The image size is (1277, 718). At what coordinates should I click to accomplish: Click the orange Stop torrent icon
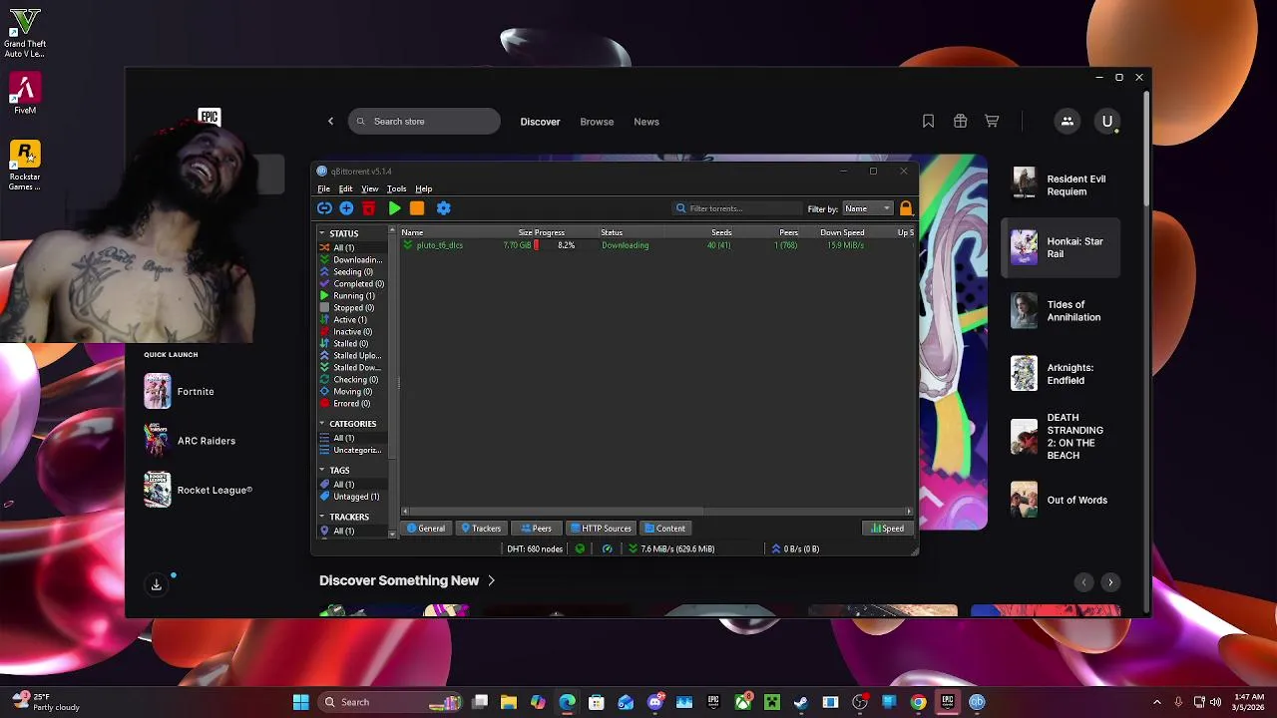(x=417, y=208)
